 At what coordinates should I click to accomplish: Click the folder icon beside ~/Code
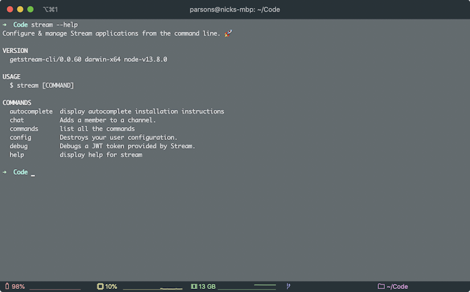(x=381, y=287)
